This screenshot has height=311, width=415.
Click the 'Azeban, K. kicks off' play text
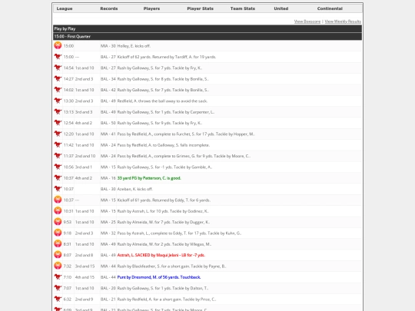135,189
